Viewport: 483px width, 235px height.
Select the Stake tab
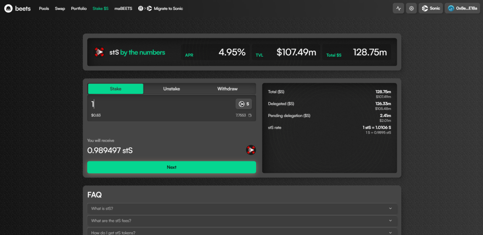coord(116,89)
